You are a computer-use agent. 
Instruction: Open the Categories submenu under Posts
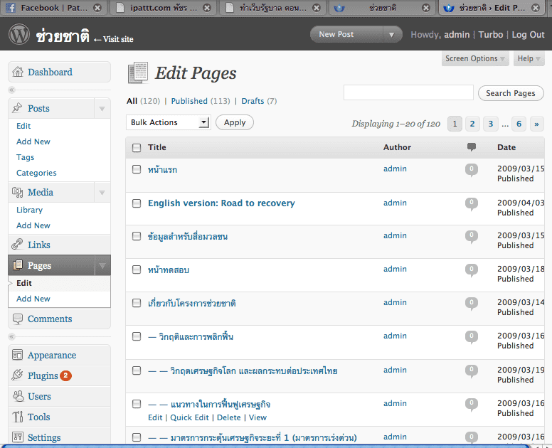point(36,173)
